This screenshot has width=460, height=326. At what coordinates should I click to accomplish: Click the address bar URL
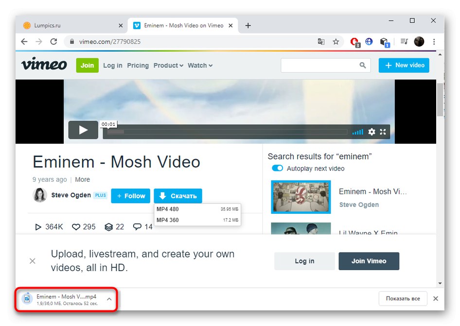click(110, 42)
